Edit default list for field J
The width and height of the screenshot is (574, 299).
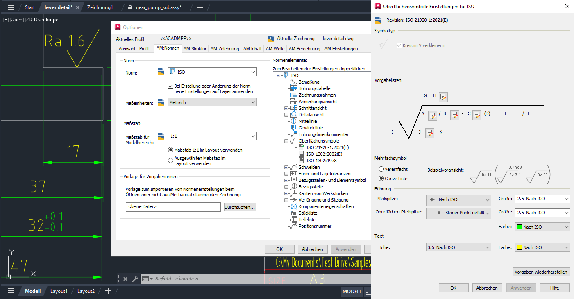[429, 133]
